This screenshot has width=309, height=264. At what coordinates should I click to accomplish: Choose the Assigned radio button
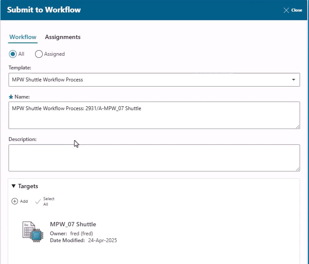(x=39, y=54)
